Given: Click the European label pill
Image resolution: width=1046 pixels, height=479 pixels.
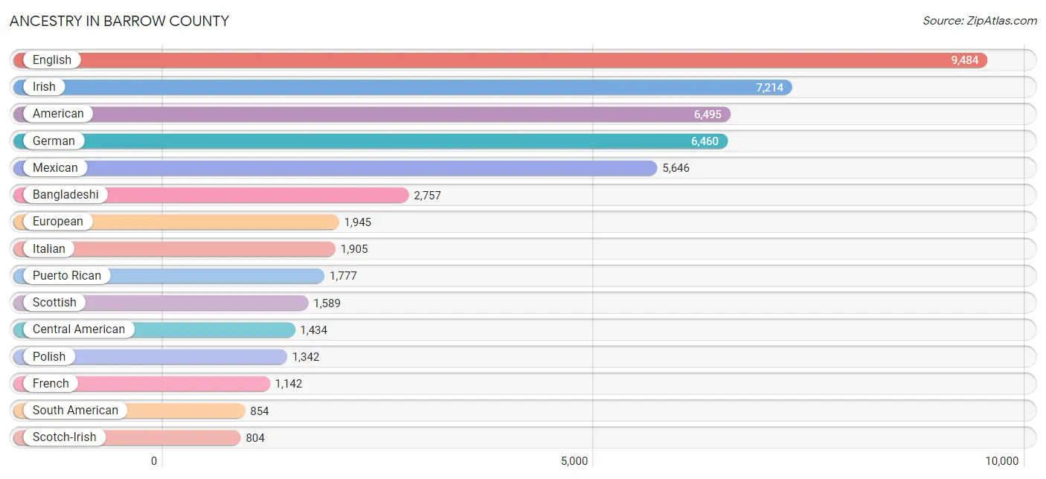Looking at the screenshot, I should [x=58, y=222].
